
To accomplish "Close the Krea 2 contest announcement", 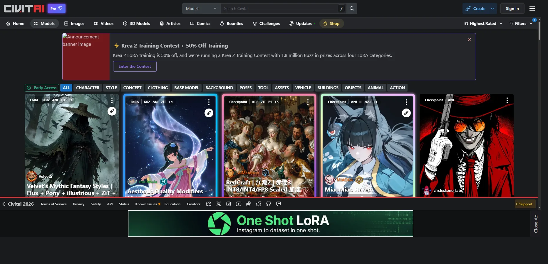I will pyautogui.click(x=469, y=40).
